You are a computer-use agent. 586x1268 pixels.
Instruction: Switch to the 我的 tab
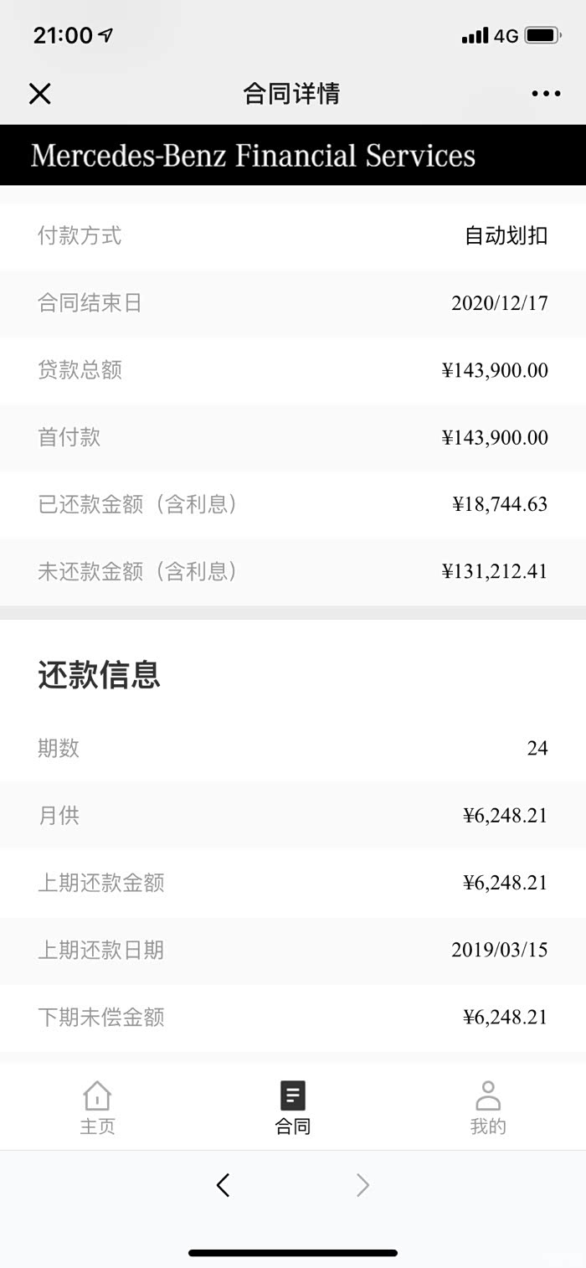(488, 1126)
